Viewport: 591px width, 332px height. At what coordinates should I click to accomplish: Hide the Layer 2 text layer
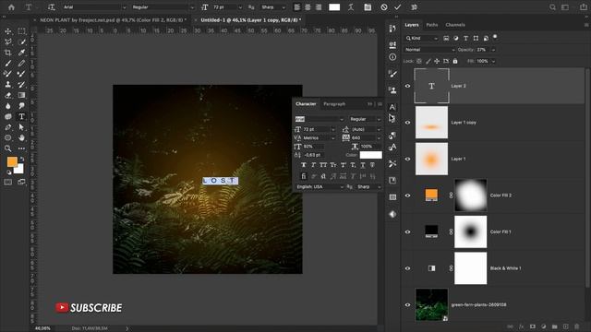tap(407, 86)
